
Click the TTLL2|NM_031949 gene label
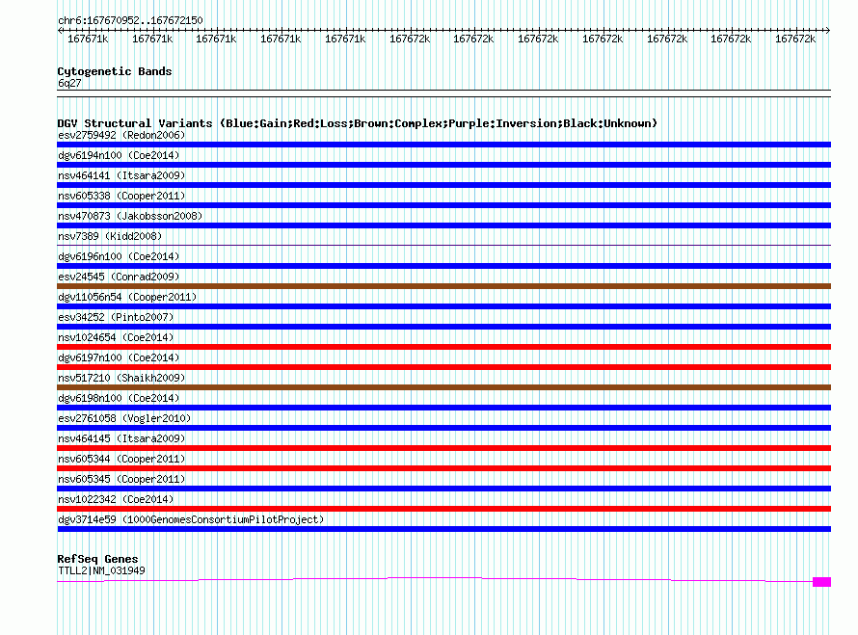(102, 571)
